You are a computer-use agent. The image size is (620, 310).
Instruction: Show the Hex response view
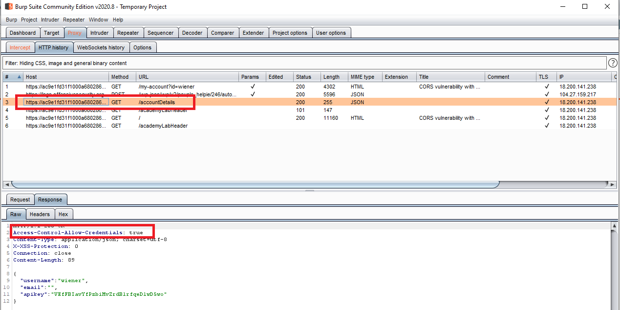[x=63, y=214]
